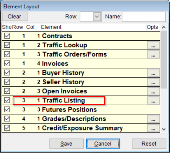Image resolution: width=170 pixels, height=153 pixels.
Task: Click the Save button
Action: 66,144
